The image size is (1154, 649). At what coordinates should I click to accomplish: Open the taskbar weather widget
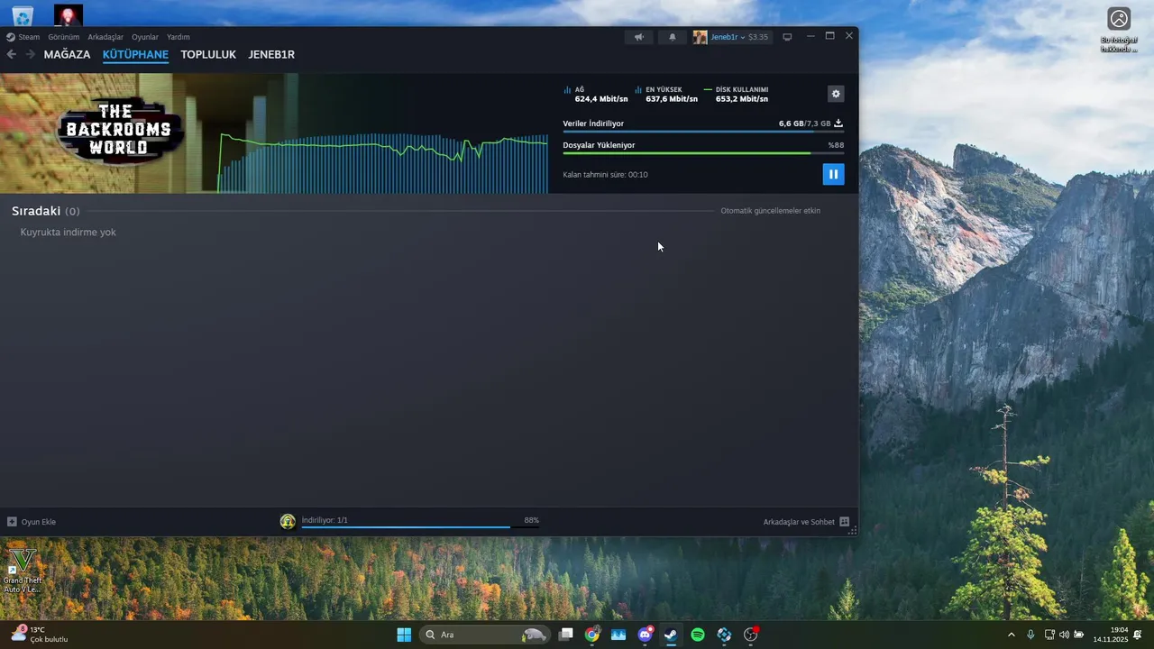(40, 635)
